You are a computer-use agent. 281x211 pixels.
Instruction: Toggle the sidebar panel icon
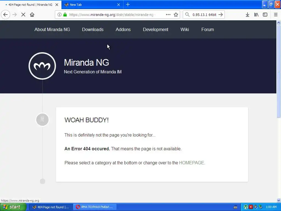click(265, 15)
